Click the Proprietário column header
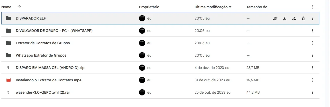Screen dimensions: 330x107 tap(149, 7)
